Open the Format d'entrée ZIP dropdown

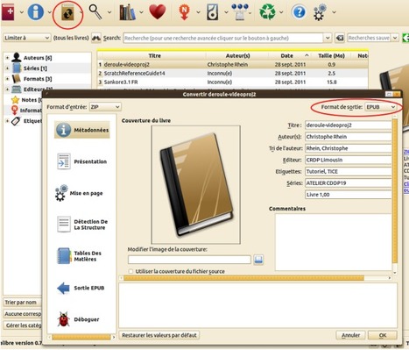(x=105, y=107)
